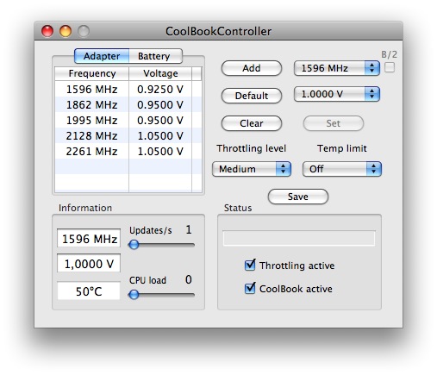Open the 1596 MHz frequency dropdown
Screen dimensions: 437x375
(337, 68)
